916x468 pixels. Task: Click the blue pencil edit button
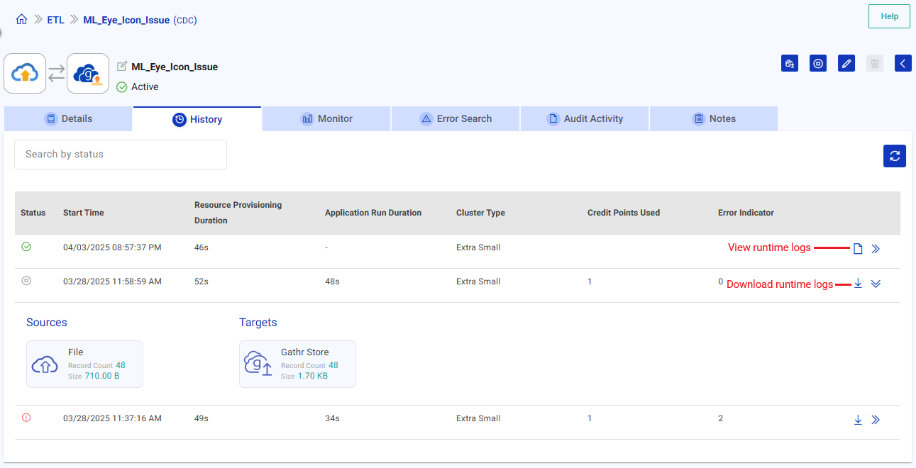point(846,64)
